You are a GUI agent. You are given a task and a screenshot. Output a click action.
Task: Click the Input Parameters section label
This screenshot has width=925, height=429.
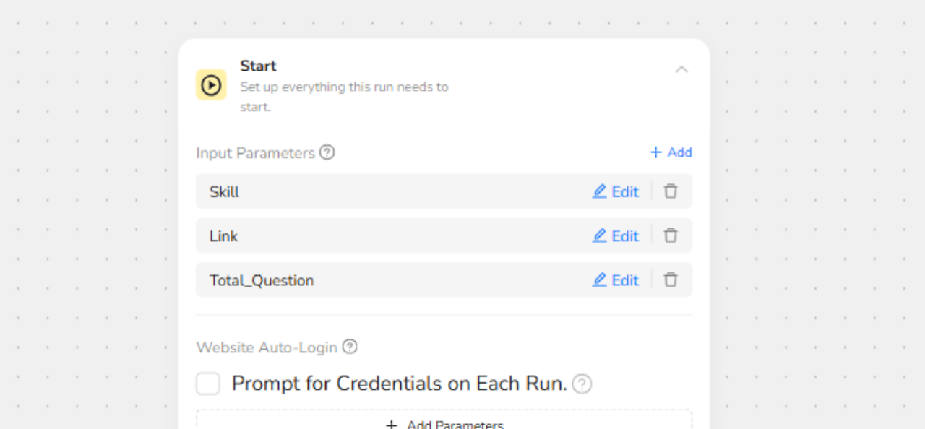(x=255, y=153)
